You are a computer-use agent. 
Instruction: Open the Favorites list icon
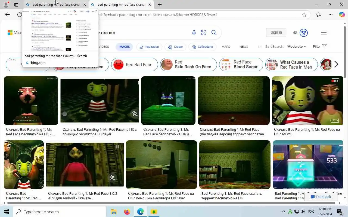[319, 15]
